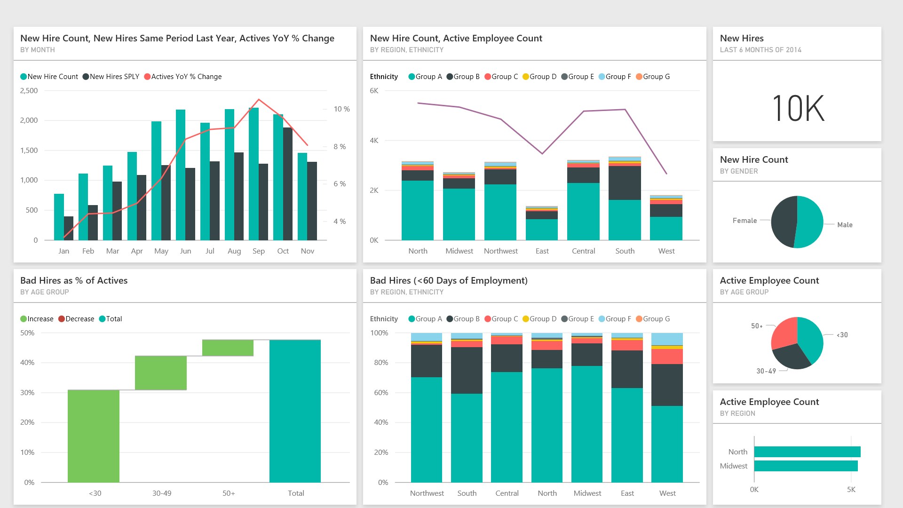Image resolution: width=903 pixels, height=508 pixels.
Task: Select the 50+ slice in age pie
Action: point(784,333)
